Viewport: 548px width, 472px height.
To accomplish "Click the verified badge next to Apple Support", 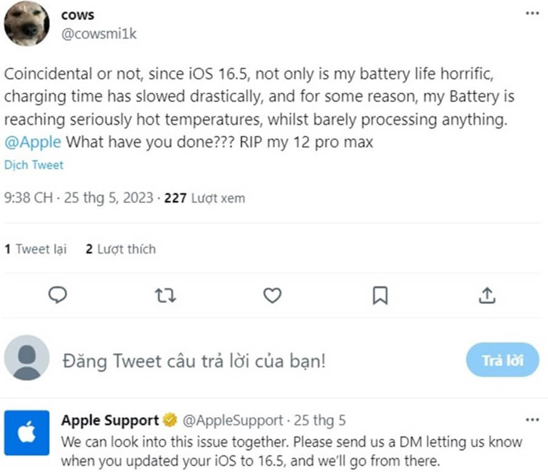I will click(x=169, y=420).
